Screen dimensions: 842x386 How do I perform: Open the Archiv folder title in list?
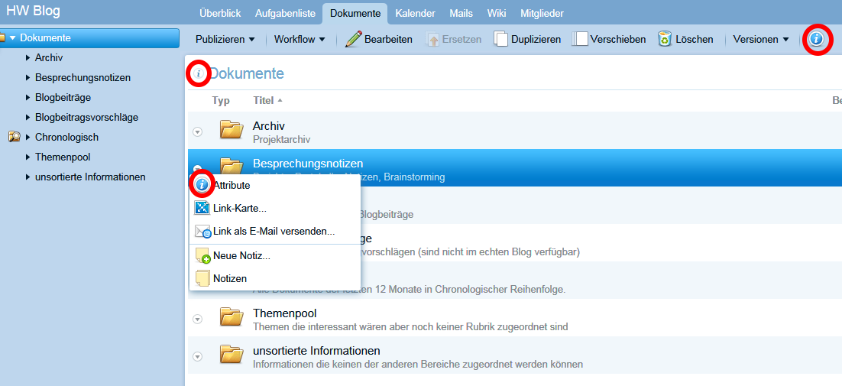pyautogui.click(x=268, y=126)
